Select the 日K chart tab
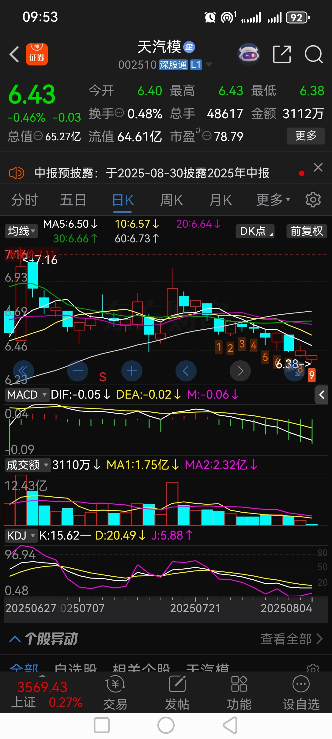This screenshot has height=739, width=332. point(123,200)
